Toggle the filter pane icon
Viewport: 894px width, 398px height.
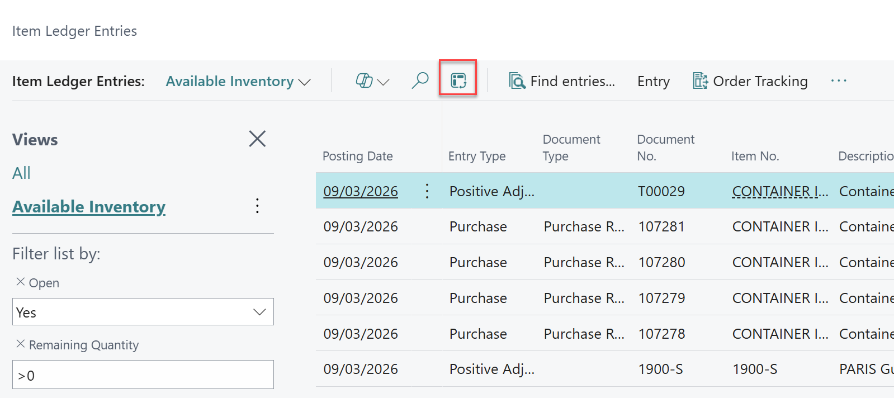point(458,81)
